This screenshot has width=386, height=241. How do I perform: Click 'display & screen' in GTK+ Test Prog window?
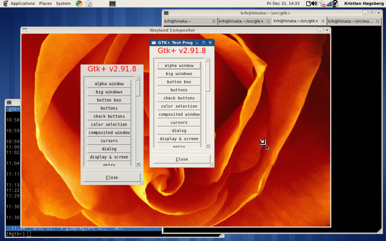(x=179, y=139)
